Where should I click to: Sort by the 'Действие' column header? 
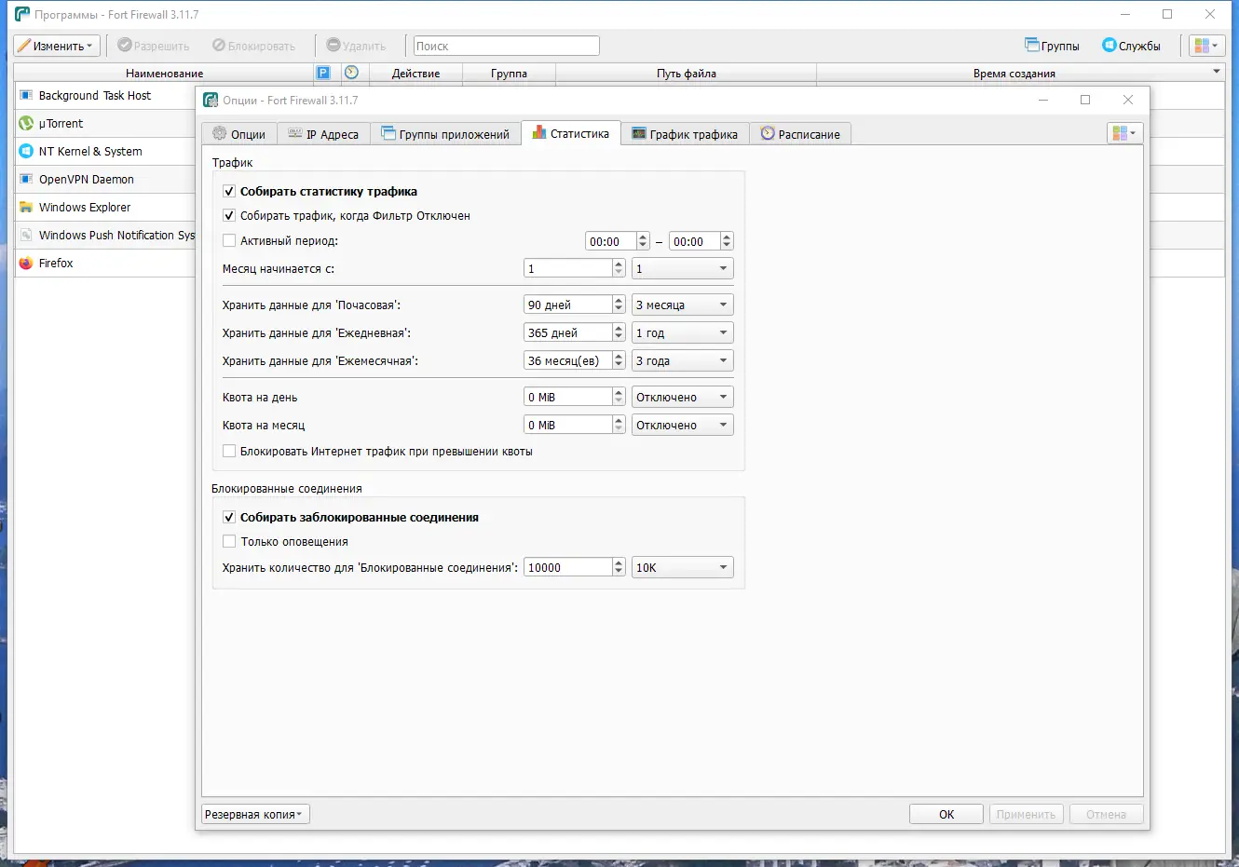pos(415,73)
